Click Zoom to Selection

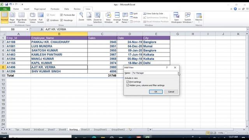[98, 17]
